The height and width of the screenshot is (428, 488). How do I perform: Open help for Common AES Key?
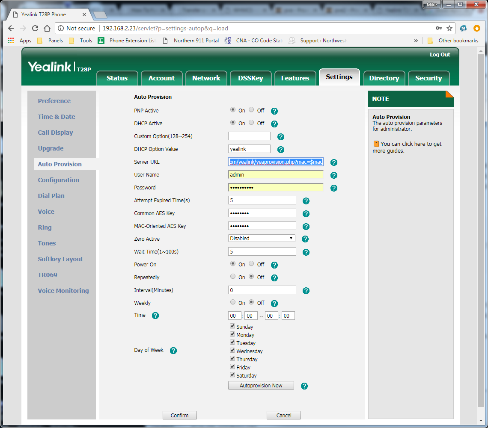(306, 214)
